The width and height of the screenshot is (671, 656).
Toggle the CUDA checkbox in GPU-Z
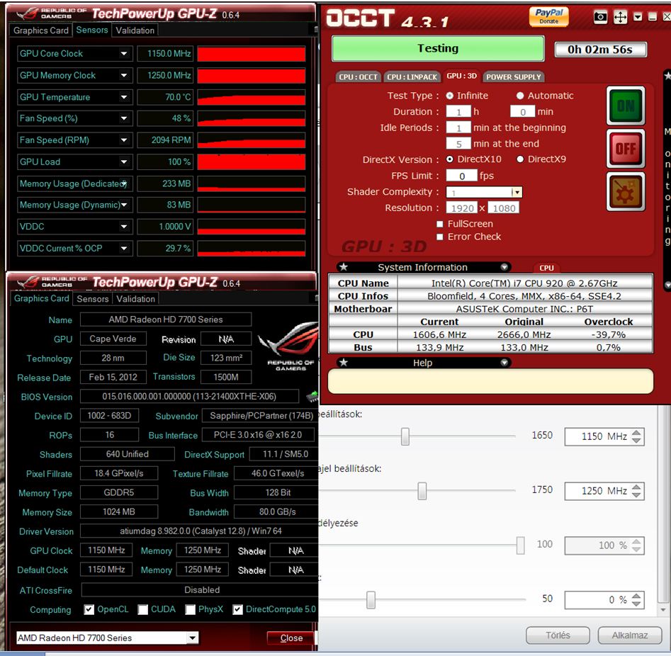[143, 609]
